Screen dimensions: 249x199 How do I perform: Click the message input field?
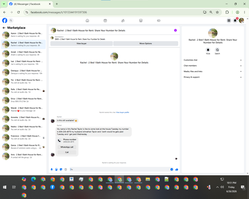(x=121, y=169)
